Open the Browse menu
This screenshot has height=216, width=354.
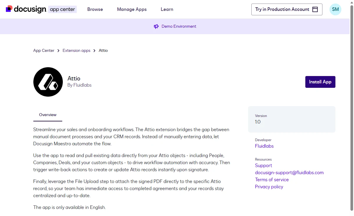tap(95, 9)
